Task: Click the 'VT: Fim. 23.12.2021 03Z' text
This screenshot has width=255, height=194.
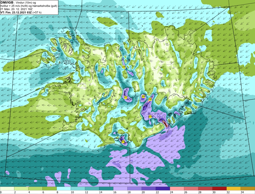Action: pyautogui.click(x=16, y=12)
